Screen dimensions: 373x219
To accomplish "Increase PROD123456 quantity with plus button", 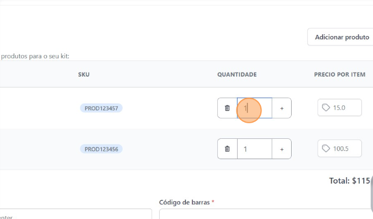I will coord(282,149).
